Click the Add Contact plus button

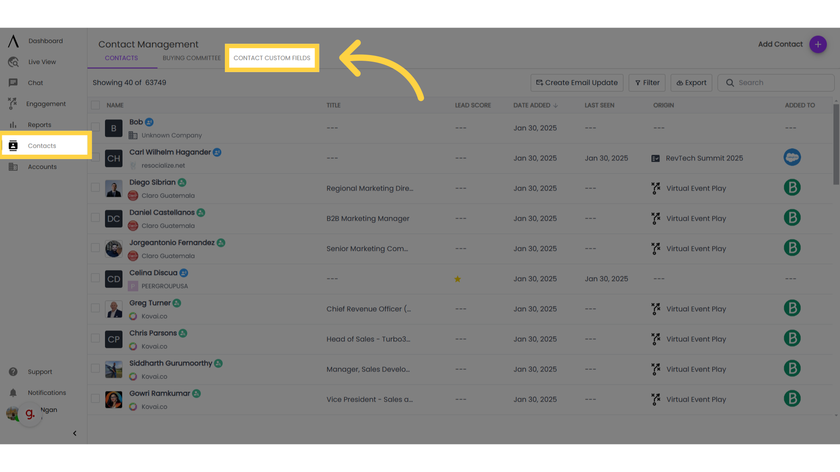point(818,45)
